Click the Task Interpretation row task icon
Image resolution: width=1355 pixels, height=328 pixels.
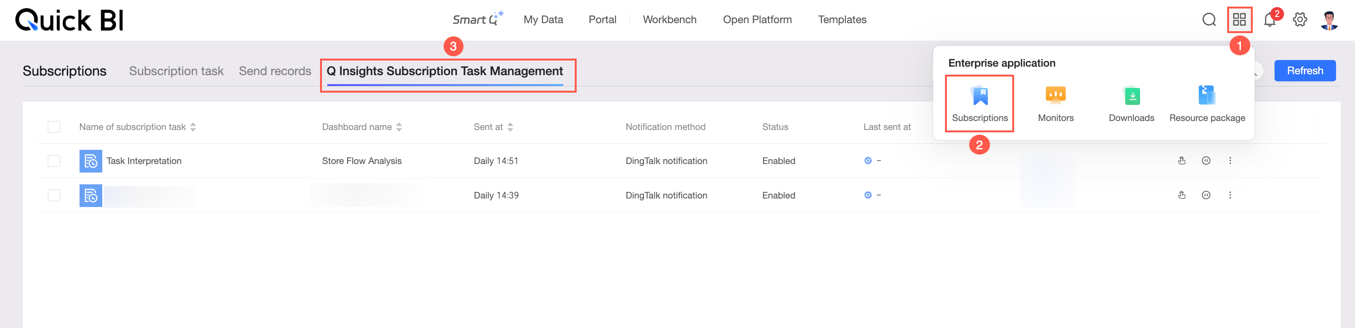90,161
